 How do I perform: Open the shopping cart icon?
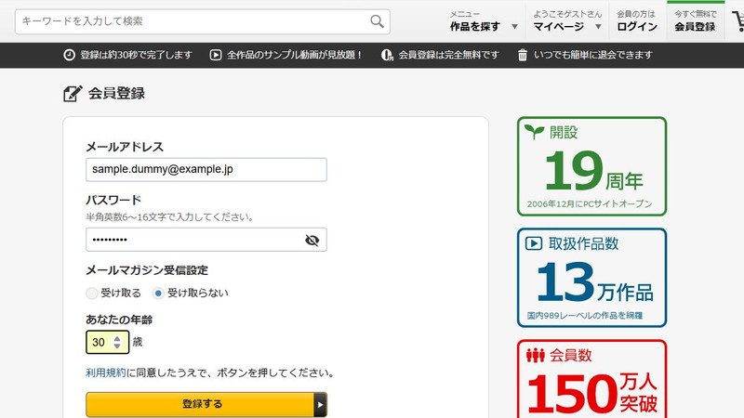click(x=738, y=21)
